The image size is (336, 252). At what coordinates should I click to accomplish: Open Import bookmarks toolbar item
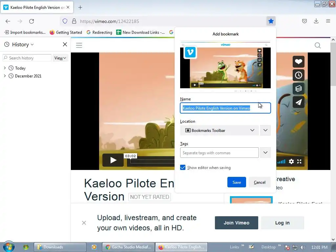pos(25,32)
